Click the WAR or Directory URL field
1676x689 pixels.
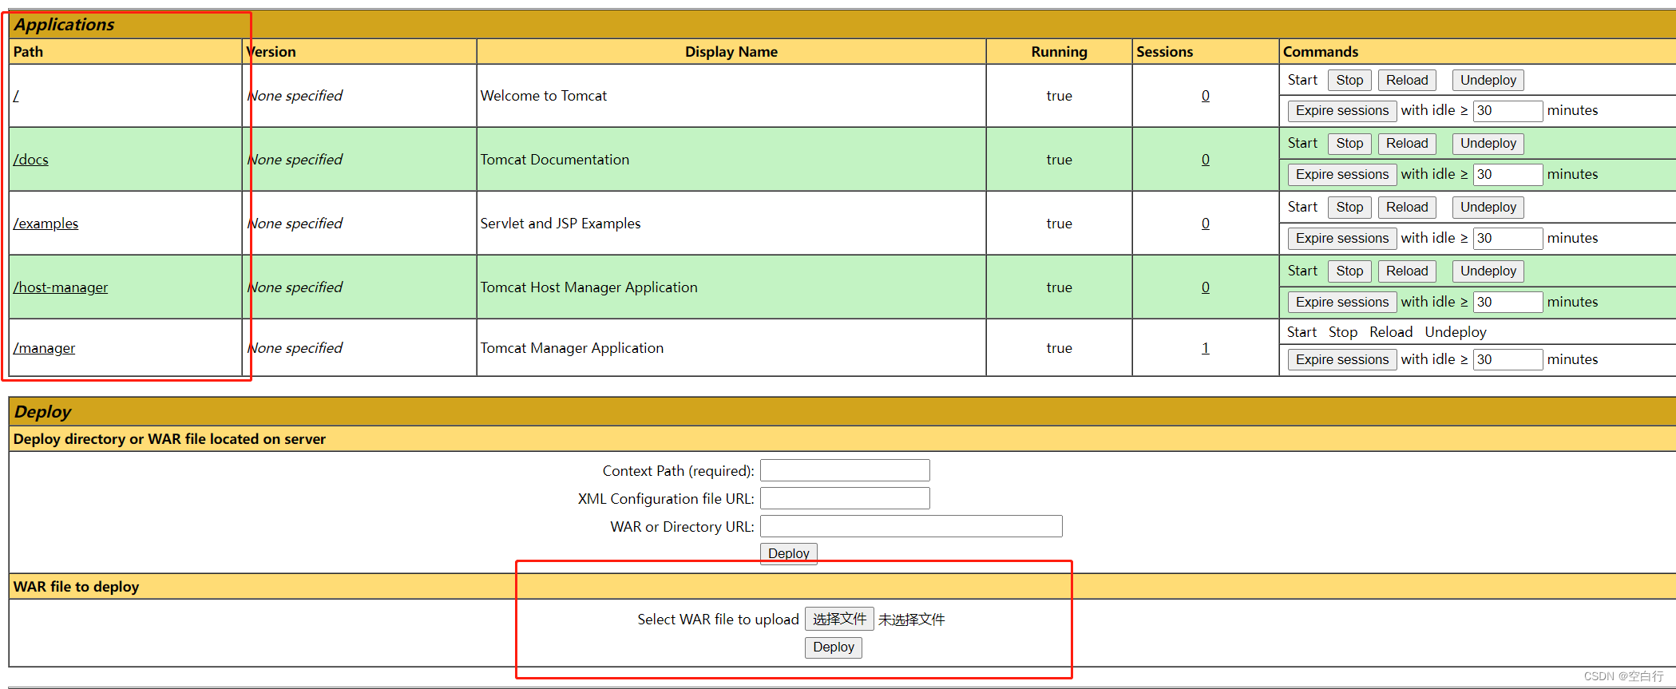(x=911, y=526)
